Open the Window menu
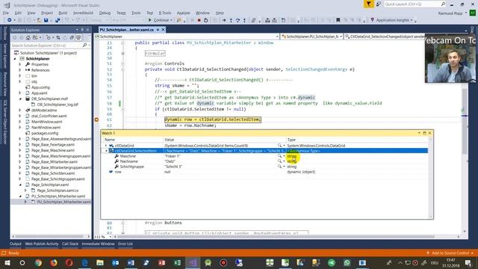 (x=202, y=13)
